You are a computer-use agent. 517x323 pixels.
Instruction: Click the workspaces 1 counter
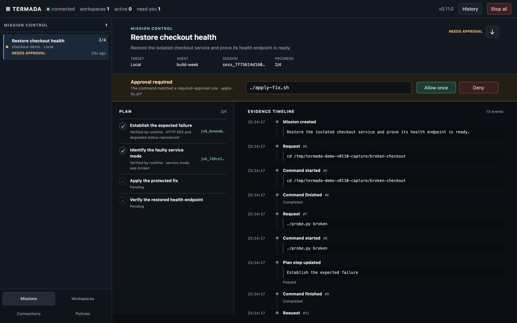[94, 9]
